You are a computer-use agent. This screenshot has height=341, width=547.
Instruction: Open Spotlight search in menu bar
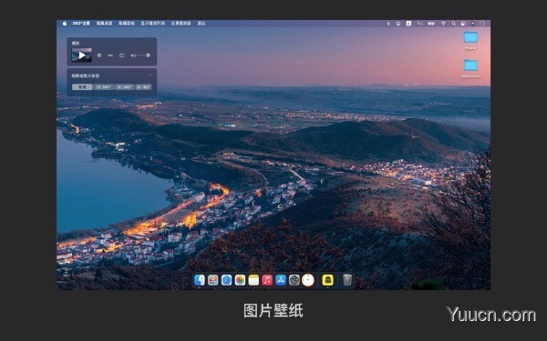(453, 24)
